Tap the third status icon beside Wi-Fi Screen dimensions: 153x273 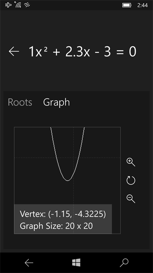(27, 5)
